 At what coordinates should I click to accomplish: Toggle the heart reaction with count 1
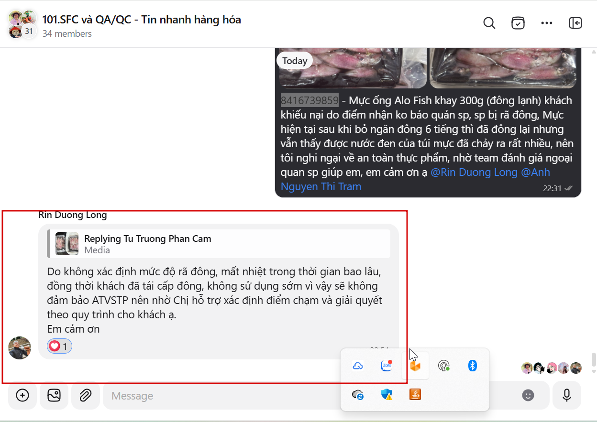[59, 346]
